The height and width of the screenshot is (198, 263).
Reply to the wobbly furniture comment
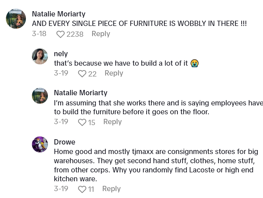tap(101, 34)
